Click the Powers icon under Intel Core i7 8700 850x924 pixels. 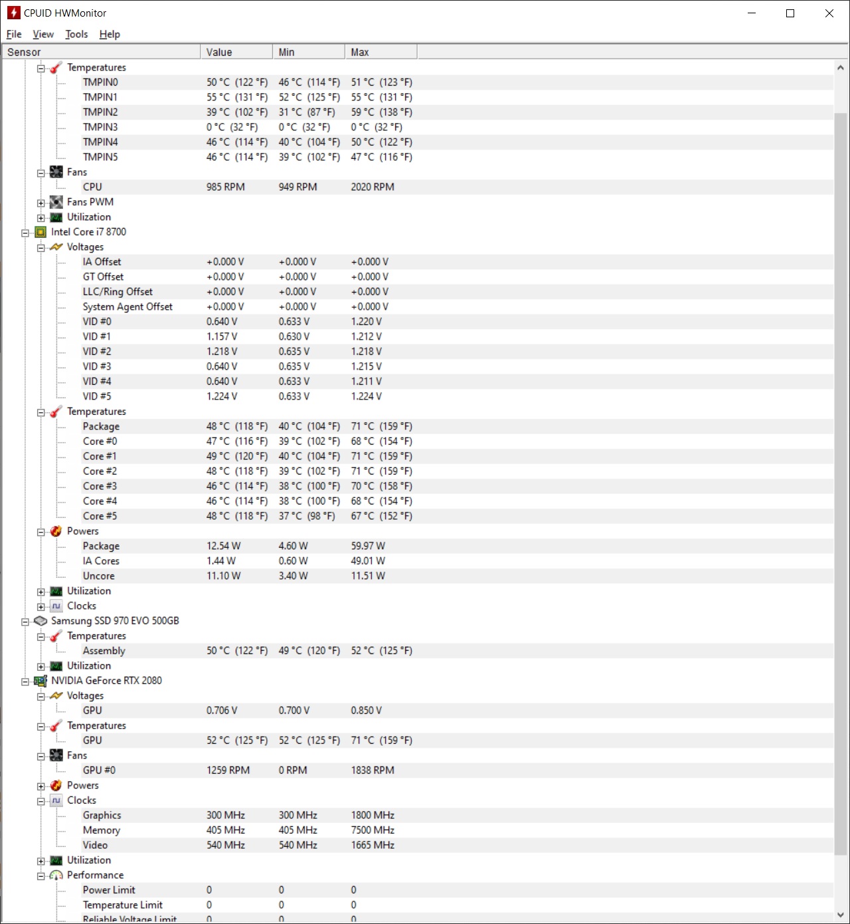click(56, 531)
